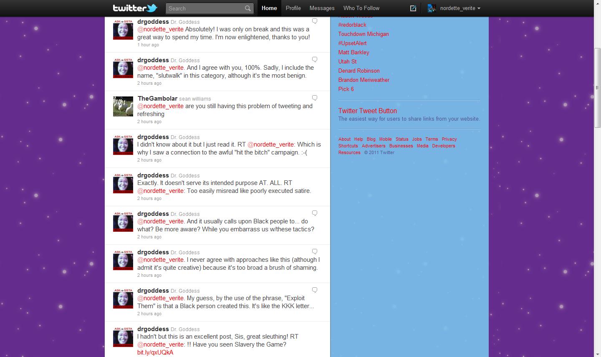This screenshot has width=601, height=357.
Task: Click Privacy footer link
Action: click(449, 139)
